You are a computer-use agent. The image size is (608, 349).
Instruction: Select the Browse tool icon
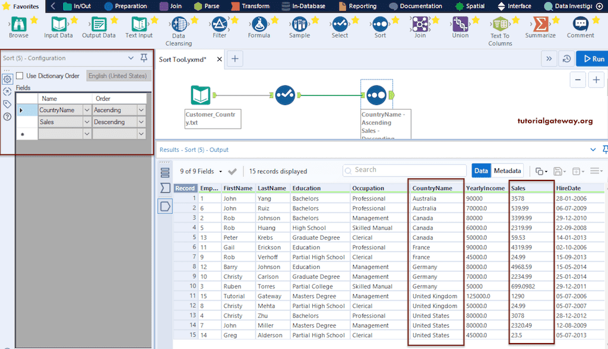(18, 24)
